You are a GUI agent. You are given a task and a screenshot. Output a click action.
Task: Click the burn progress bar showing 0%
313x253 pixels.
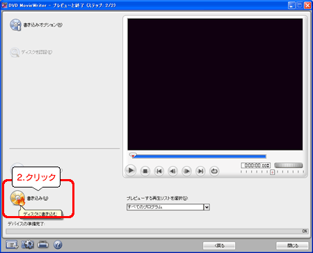(157, 231)
